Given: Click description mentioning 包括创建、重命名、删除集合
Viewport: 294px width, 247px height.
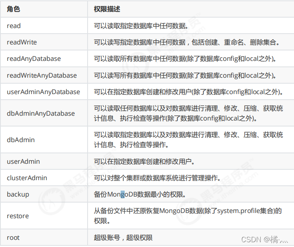Looking at the screenshot, I should [x=187, y=42].
